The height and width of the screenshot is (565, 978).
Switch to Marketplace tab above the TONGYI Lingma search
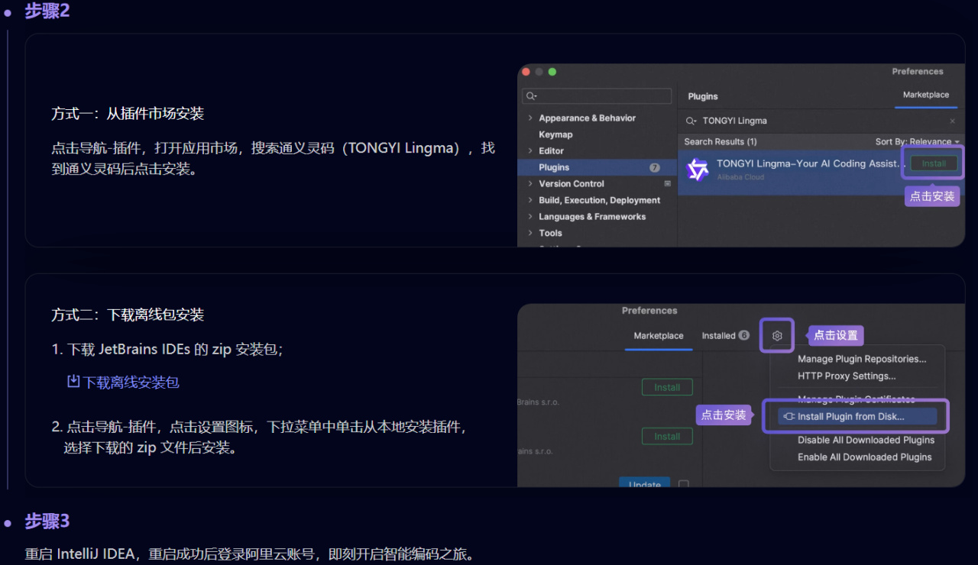[x=926, y=95]
